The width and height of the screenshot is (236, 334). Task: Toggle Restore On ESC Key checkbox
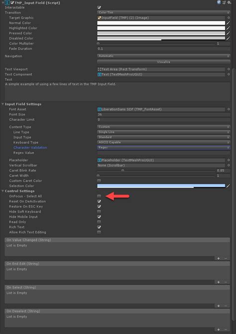click(x=99, y=207)
